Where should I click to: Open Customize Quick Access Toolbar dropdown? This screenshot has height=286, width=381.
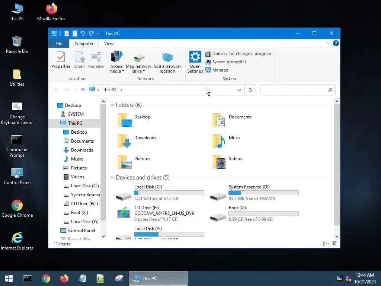pyautogui.click(x=98, y=34)
